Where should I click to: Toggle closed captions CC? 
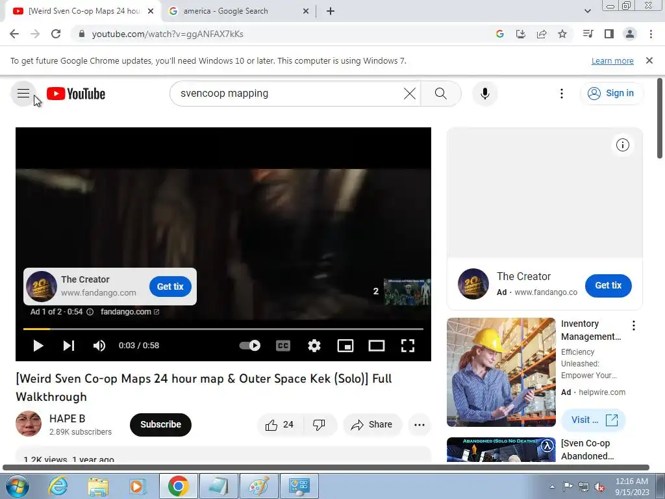click(283, 346)
